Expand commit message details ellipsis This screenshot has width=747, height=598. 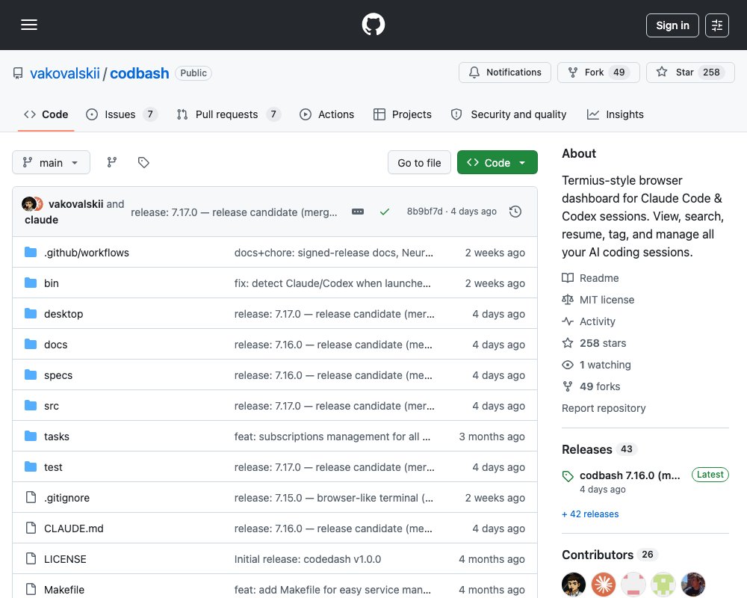357,212
